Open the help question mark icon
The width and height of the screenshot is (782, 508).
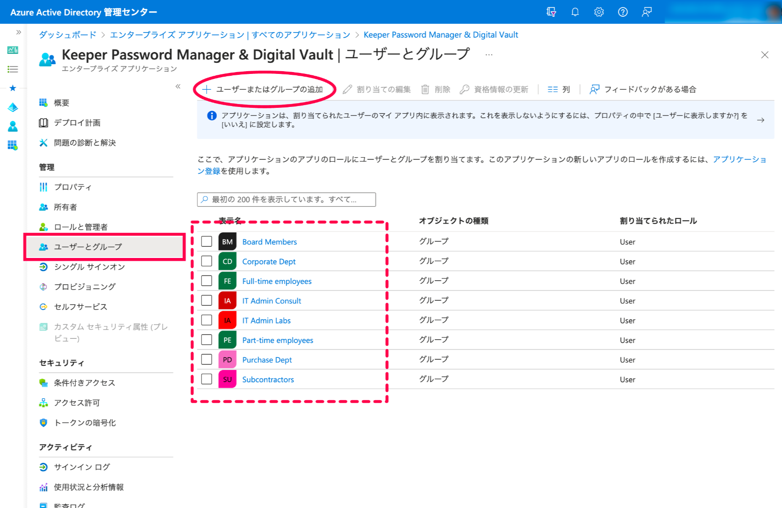click(x=622, y=12)
